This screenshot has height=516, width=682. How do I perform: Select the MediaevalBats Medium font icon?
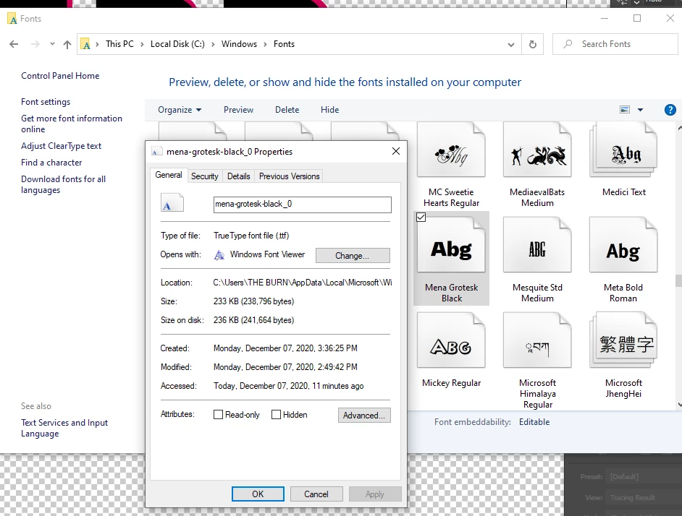pos(537,150)
